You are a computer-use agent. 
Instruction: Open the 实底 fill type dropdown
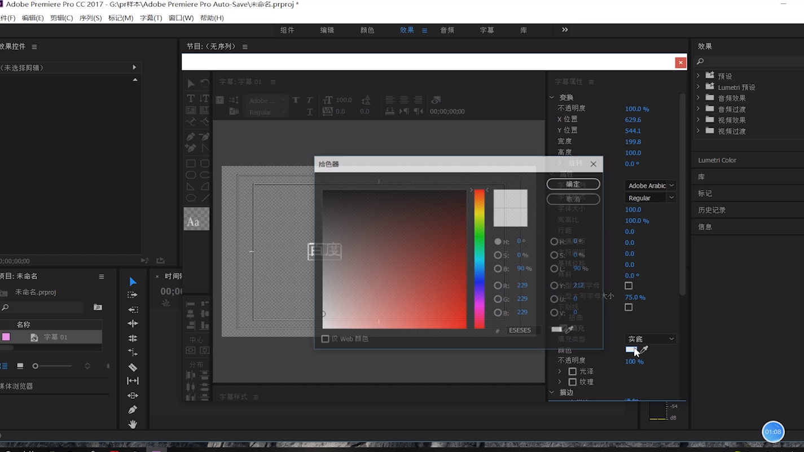[x=651, y=339]
